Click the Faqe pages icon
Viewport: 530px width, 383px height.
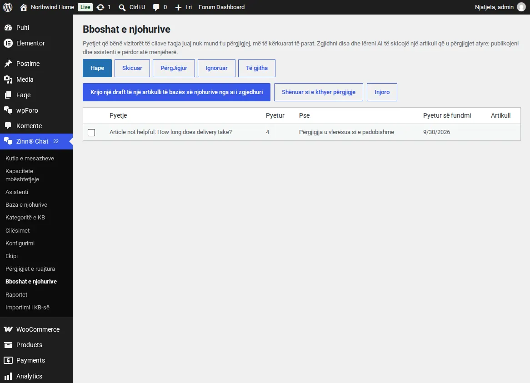coord(8,95)
